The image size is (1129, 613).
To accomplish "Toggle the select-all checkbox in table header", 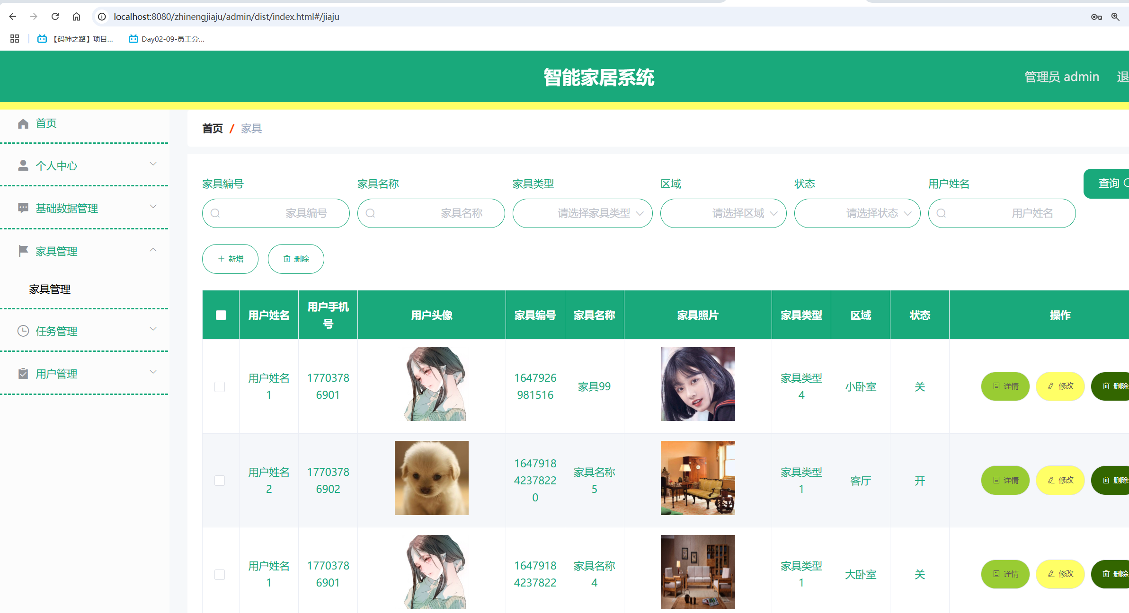I will [x=221, y=315].
